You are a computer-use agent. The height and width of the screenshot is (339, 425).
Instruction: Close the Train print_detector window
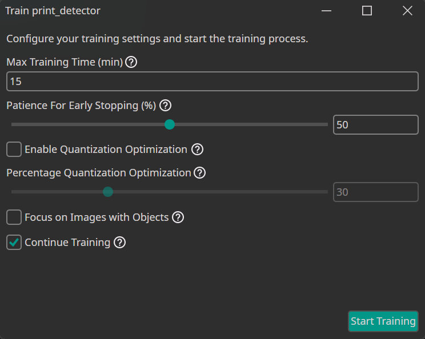[407, 11]
